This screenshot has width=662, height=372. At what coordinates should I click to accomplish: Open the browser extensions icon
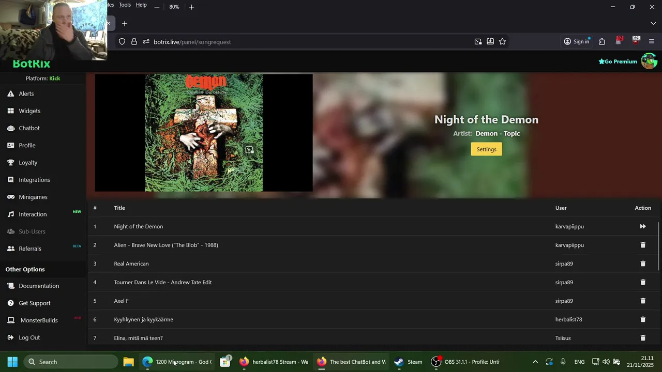602,41
